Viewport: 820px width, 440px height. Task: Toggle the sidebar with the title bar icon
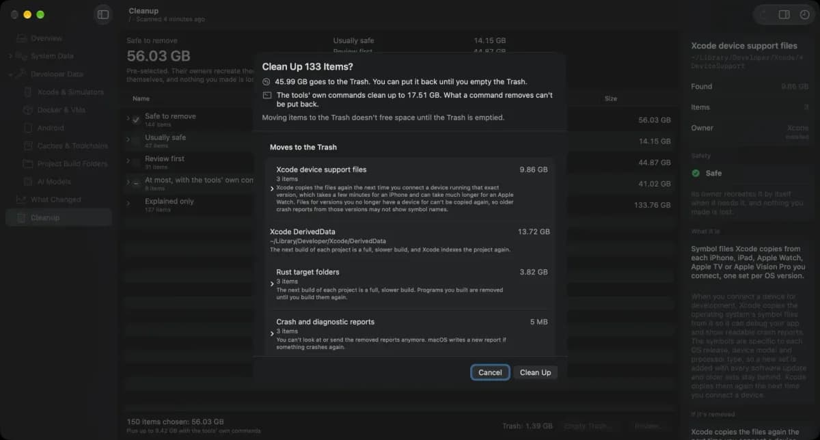tap(103, 14)
